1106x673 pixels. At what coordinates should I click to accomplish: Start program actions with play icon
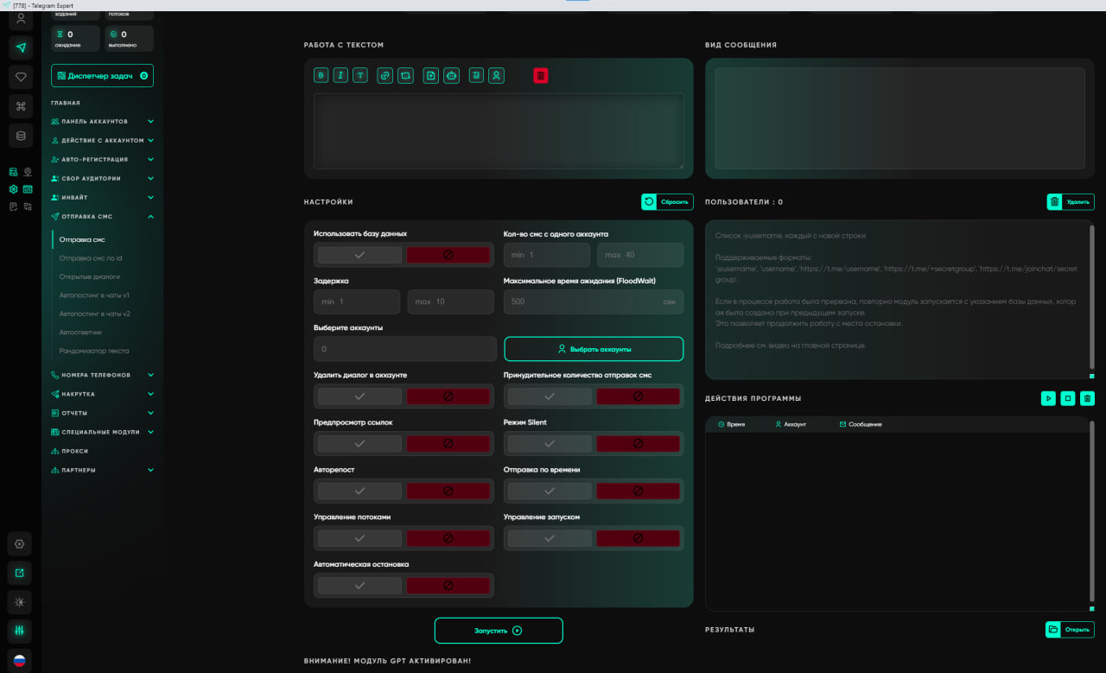[1048, 398]
